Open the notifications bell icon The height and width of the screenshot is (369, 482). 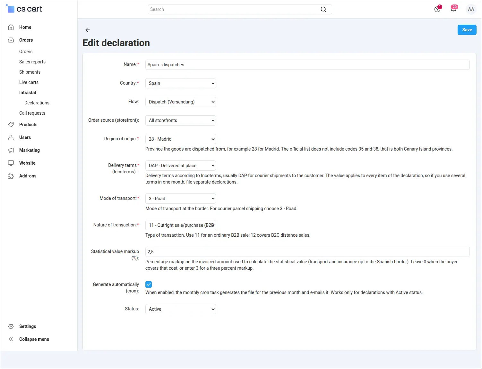tap(453, 9)
